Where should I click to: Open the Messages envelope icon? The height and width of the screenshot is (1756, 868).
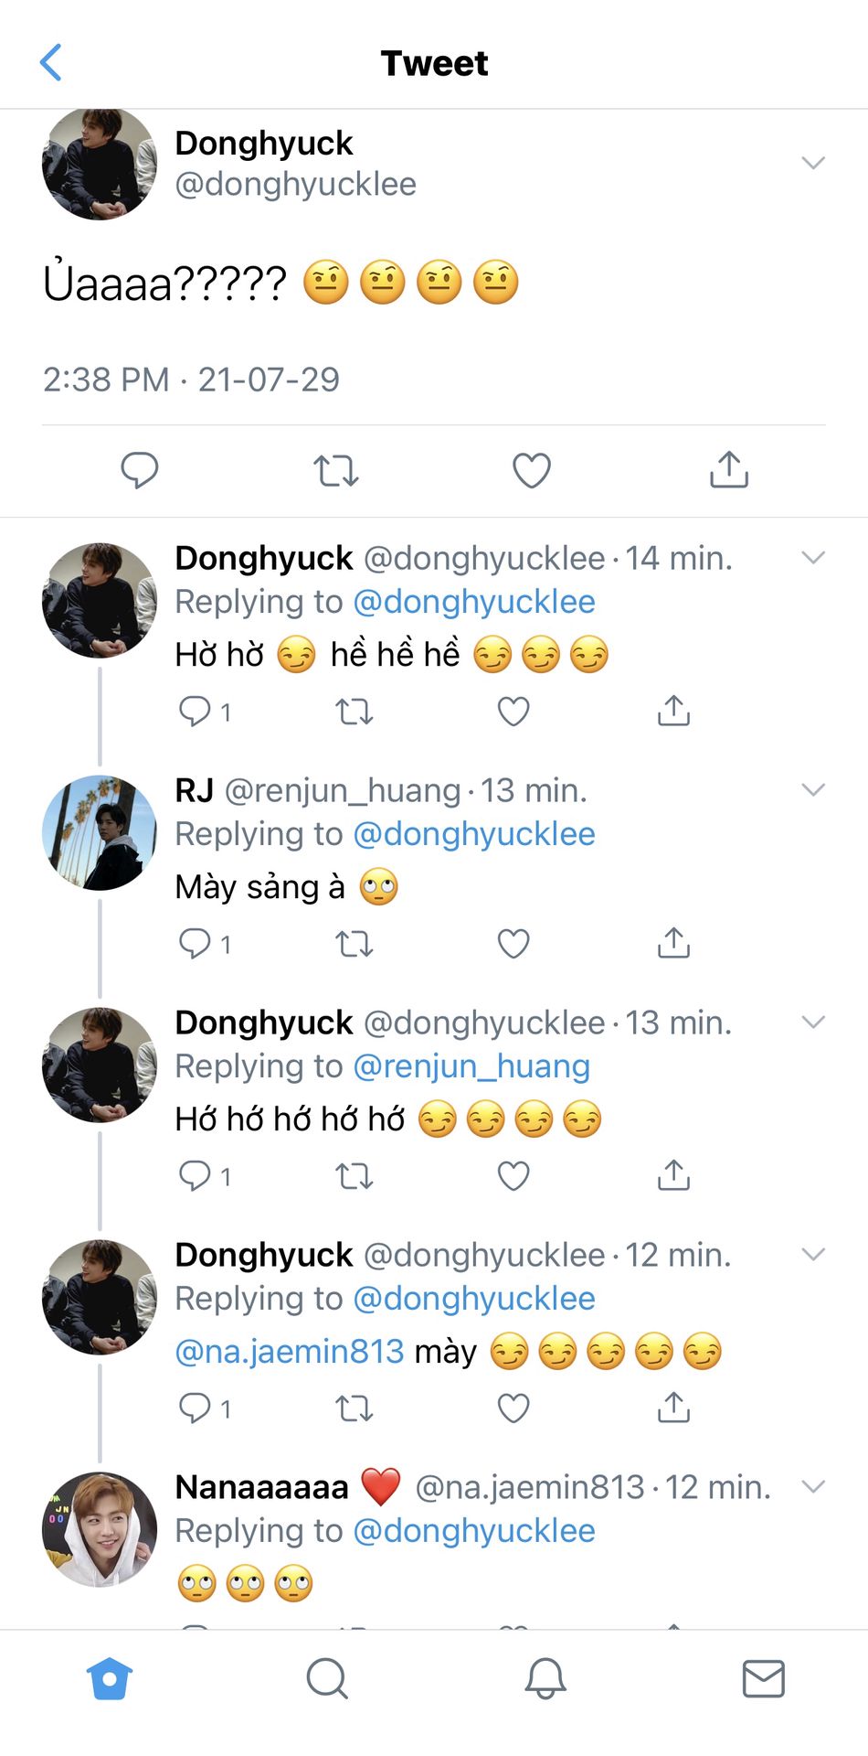(763, 1678)
